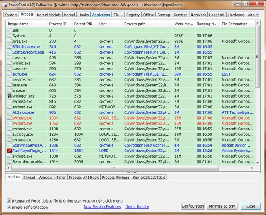Open the Process Privilege sub-tab
This screenshot has width=266, height=215.
116,177
